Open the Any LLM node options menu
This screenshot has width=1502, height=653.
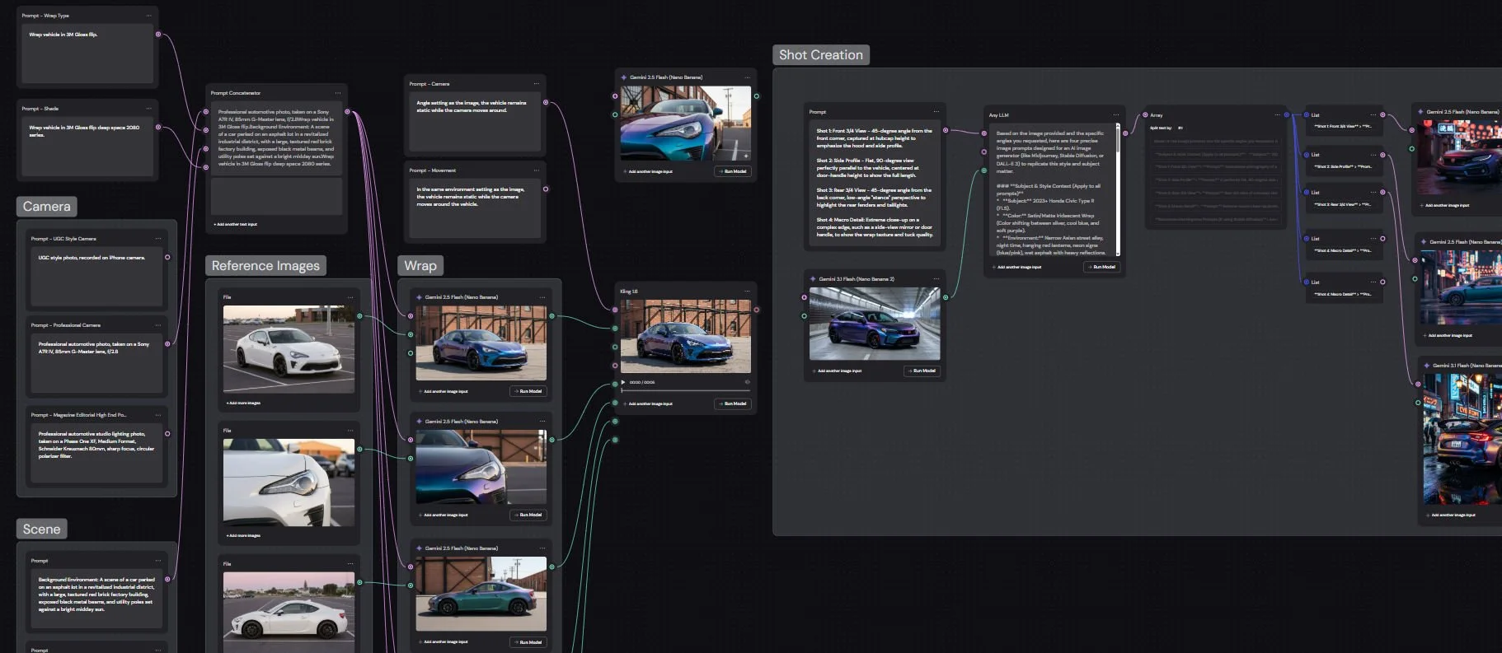tap(1115, 115)
